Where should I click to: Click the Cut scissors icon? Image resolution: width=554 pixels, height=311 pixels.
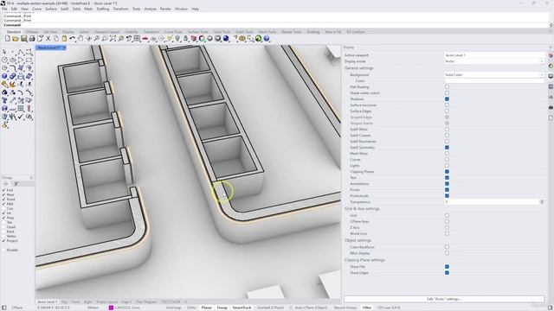tap(48, 38)
